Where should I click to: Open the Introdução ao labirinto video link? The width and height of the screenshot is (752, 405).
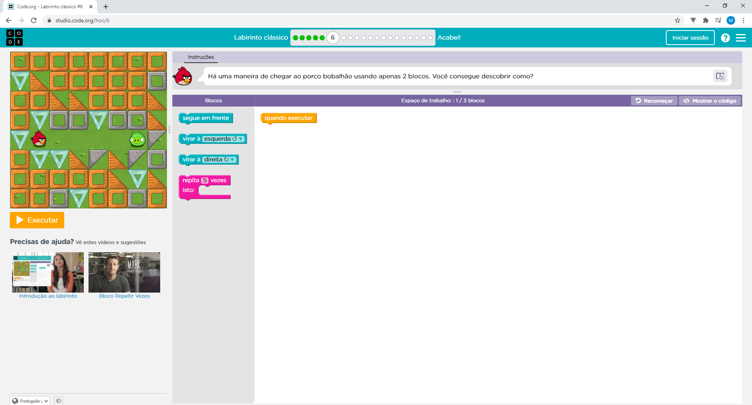pos(48,296)
